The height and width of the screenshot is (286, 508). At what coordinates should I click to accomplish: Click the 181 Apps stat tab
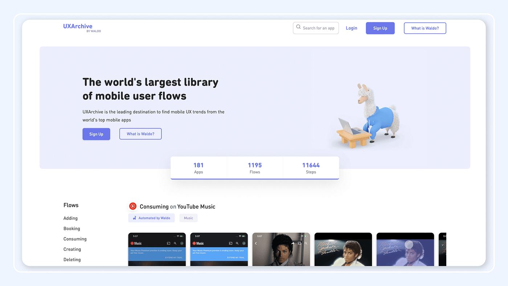[198, 168]
